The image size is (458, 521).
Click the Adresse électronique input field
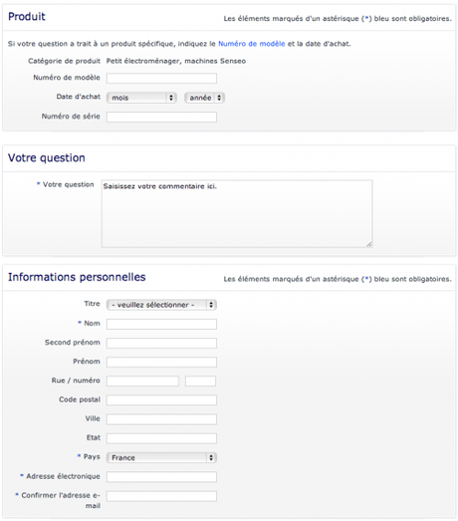coord(161,477)
